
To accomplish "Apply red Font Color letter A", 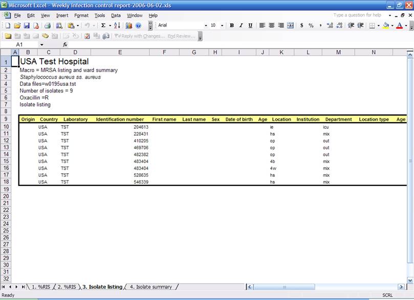I will [x=400, y=26].
